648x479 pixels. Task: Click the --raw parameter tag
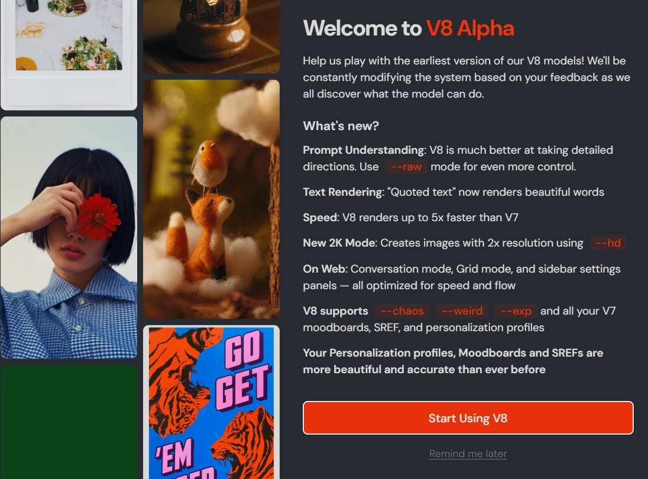406,167
